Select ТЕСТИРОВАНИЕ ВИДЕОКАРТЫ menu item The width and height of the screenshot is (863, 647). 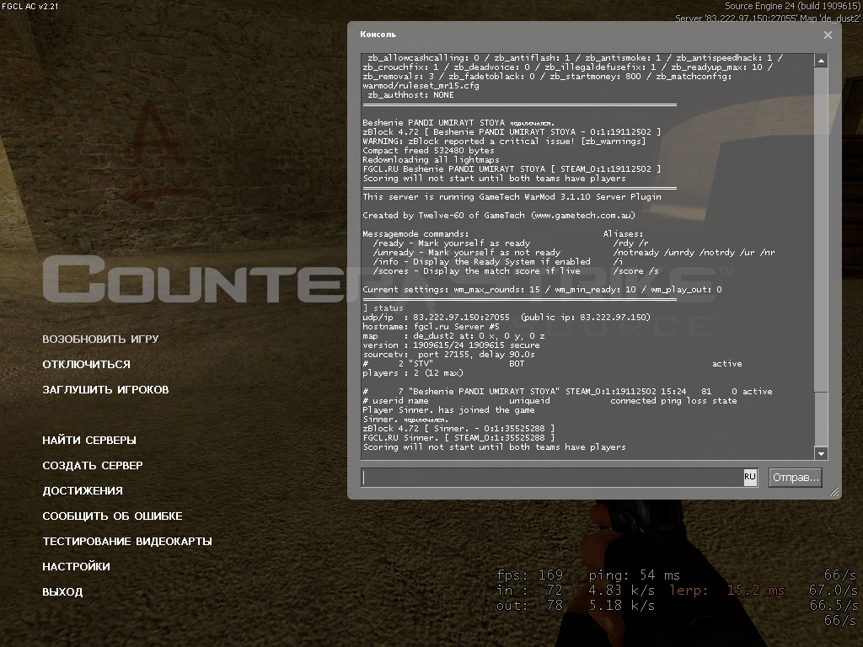pyautogui.click(x=127, y=542)
